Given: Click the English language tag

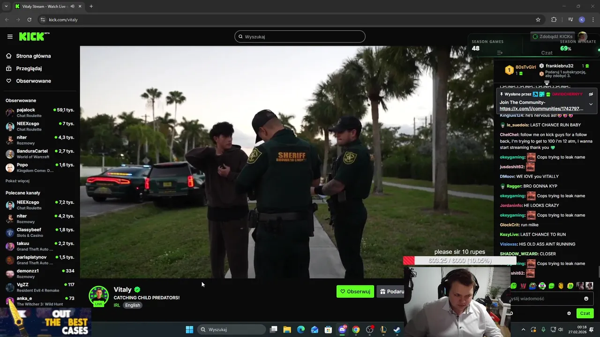Looking at the screenshot, I should click(132, 305).
